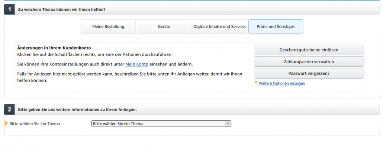Open the Meine Bestellung tab
The height and width of the screenshot is (151, 383).
[x=108, y=27]
